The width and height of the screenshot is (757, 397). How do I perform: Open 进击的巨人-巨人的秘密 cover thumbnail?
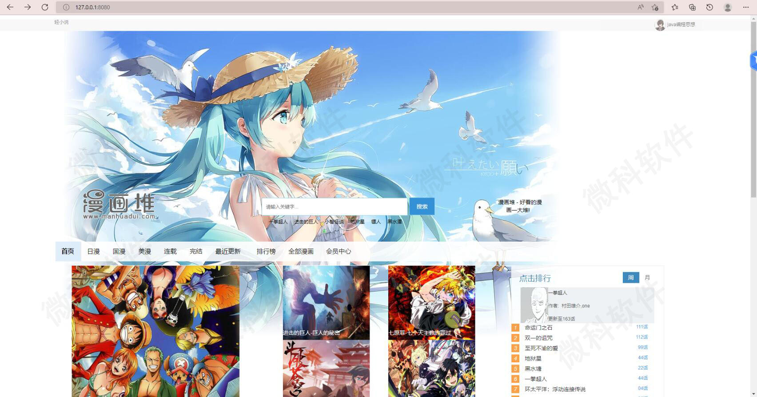pyautogui.click(x=326, y=302)
